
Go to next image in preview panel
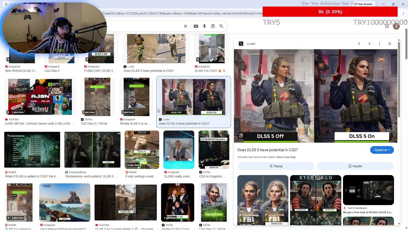[x=369, y=44]
